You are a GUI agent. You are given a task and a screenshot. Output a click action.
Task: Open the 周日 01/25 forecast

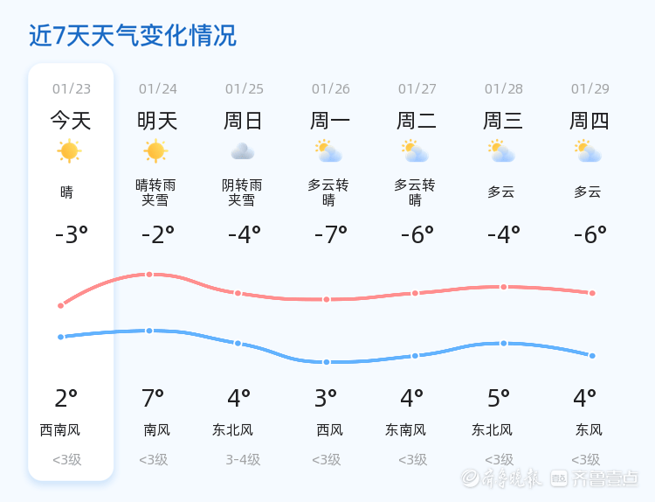tap(244, 120)
